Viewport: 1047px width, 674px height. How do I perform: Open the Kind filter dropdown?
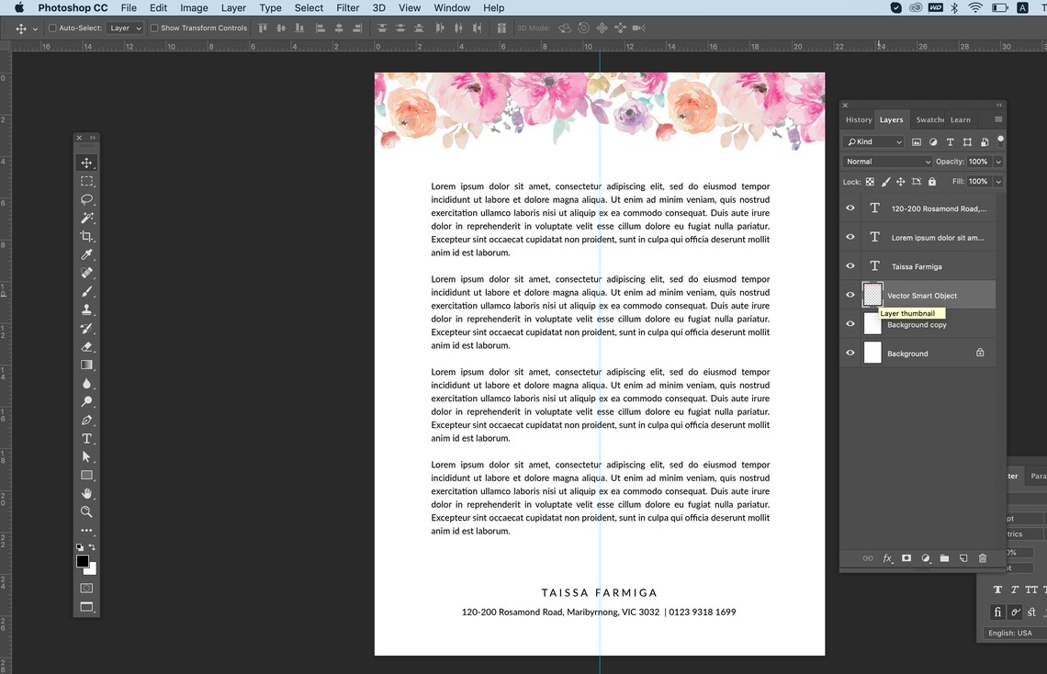pos(872,141)
